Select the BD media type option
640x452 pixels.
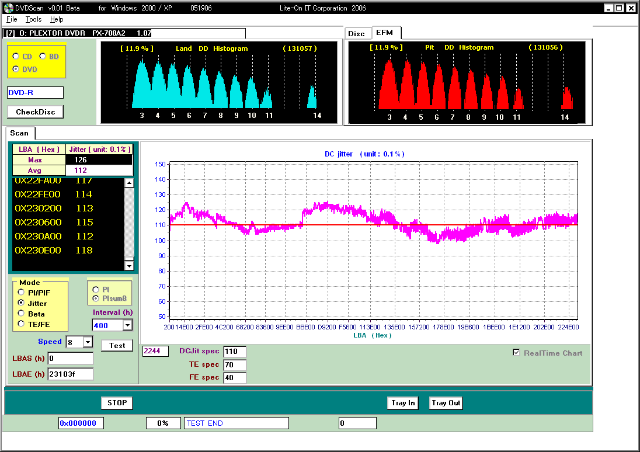(x=43, y=57)
